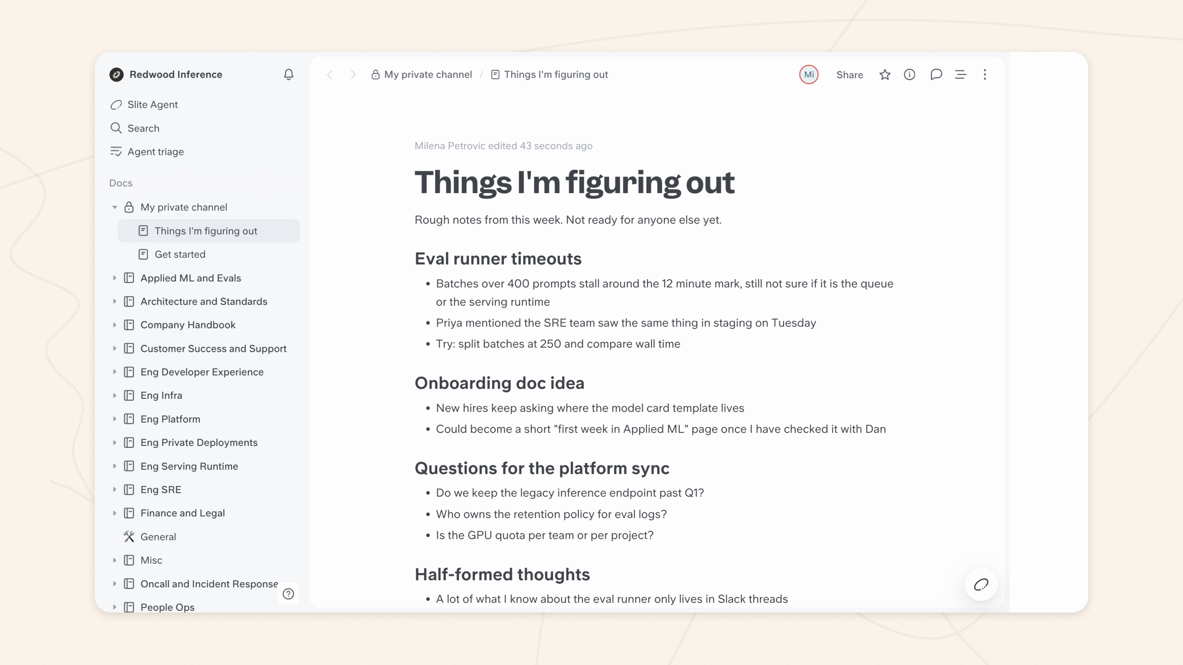The image size is (1183, 665).
Task: Click 'Milena Petrovic edited 43 seconds ago'
Action: tap(503, 145)
